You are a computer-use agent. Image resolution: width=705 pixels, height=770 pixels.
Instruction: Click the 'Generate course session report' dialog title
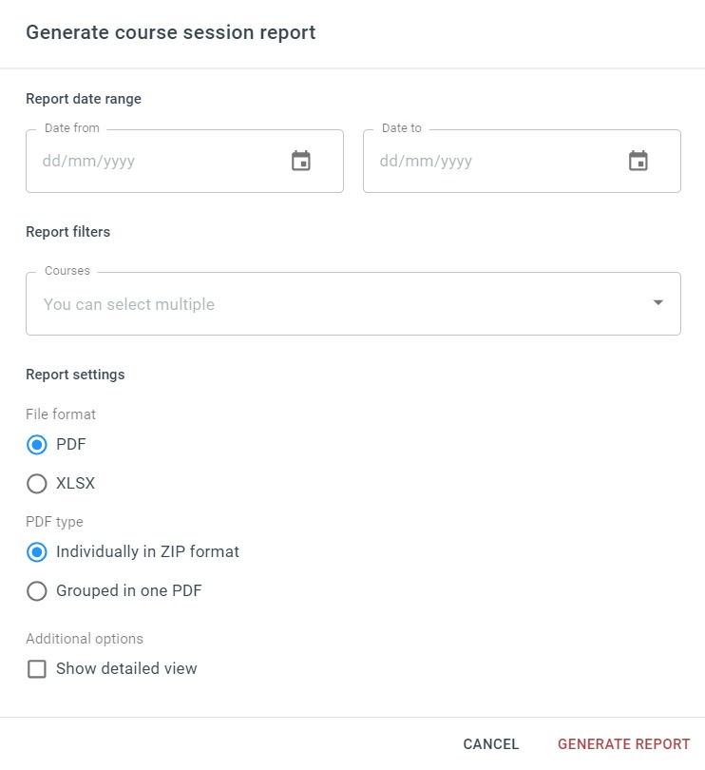click(171, 32)
